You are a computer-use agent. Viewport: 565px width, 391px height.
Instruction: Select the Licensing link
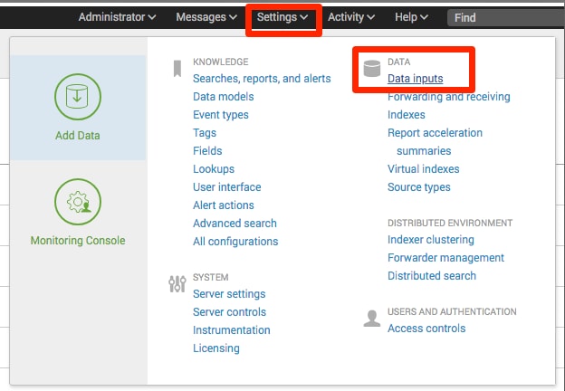point(216,348)
